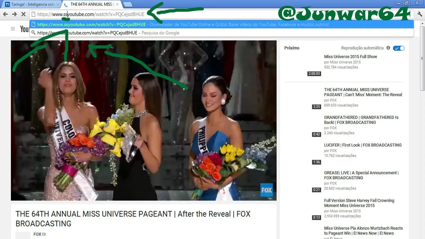Click the "952.784 visualizações" view count
This screenshot has height=239, width=425.
pos(341,67)
